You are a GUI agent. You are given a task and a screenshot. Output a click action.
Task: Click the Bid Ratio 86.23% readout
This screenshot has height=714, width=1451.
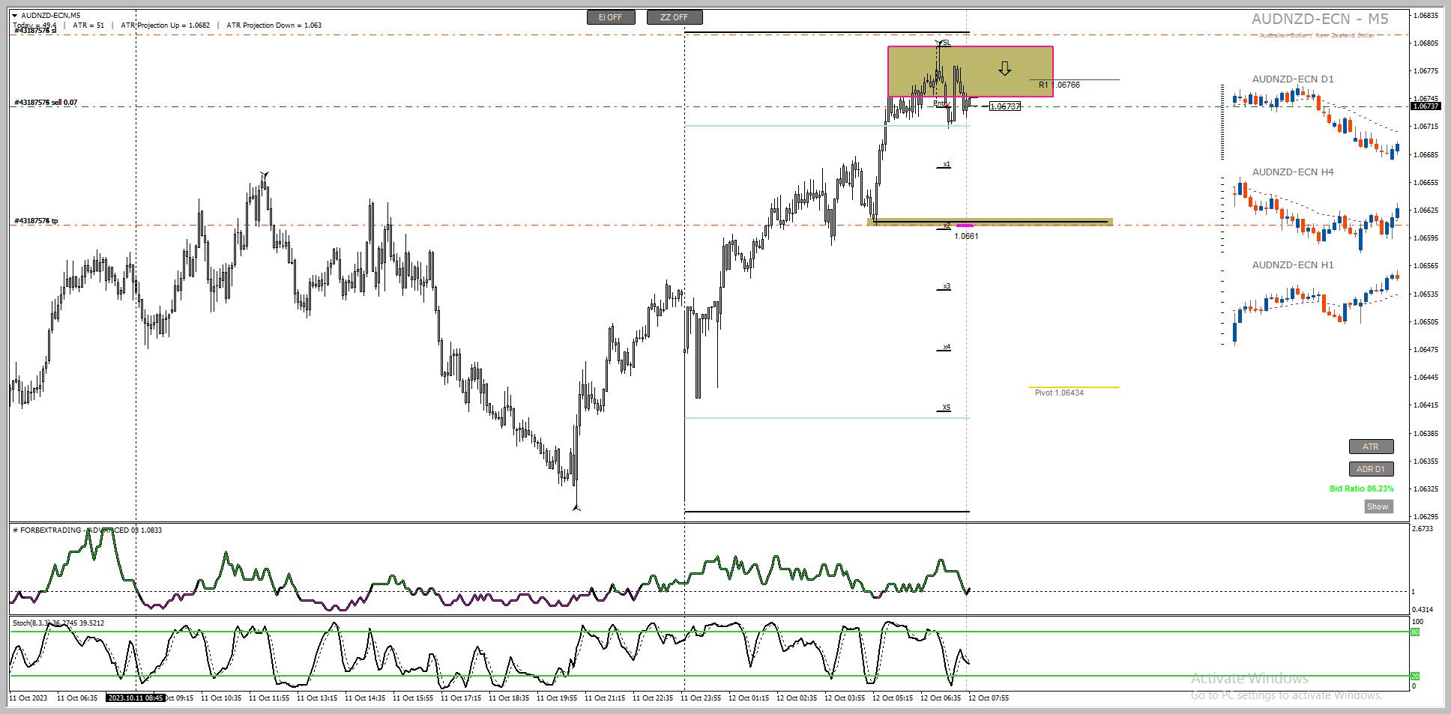coord(1362,488)
